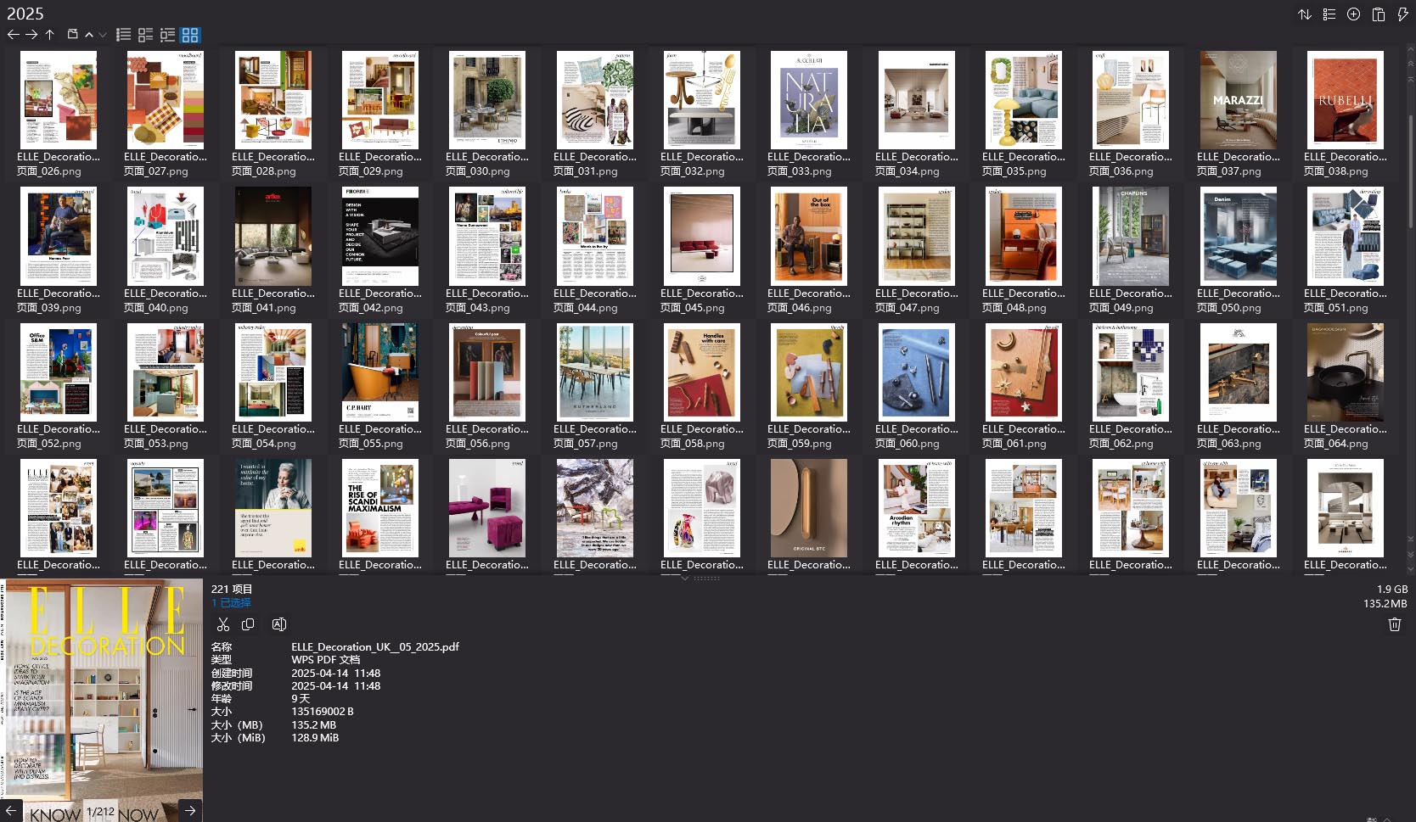
Task: Open the paste clipboard icon
Action: tap(1379, 14)
